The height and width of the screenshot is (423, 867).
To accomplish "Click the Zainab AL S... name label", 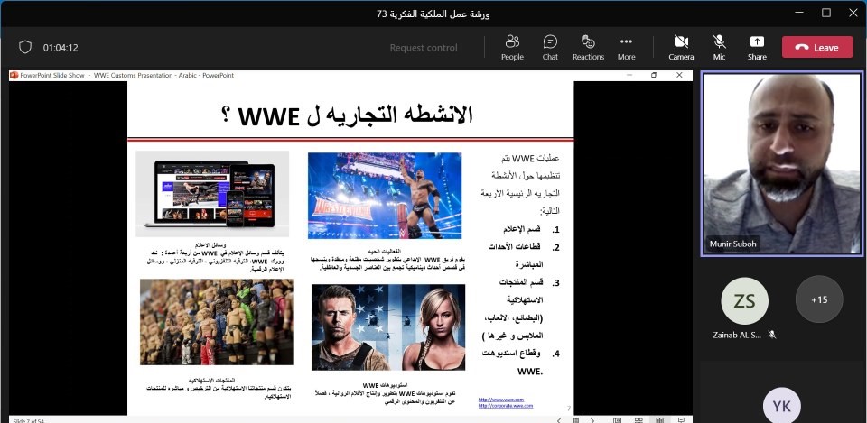I will 737,335.
